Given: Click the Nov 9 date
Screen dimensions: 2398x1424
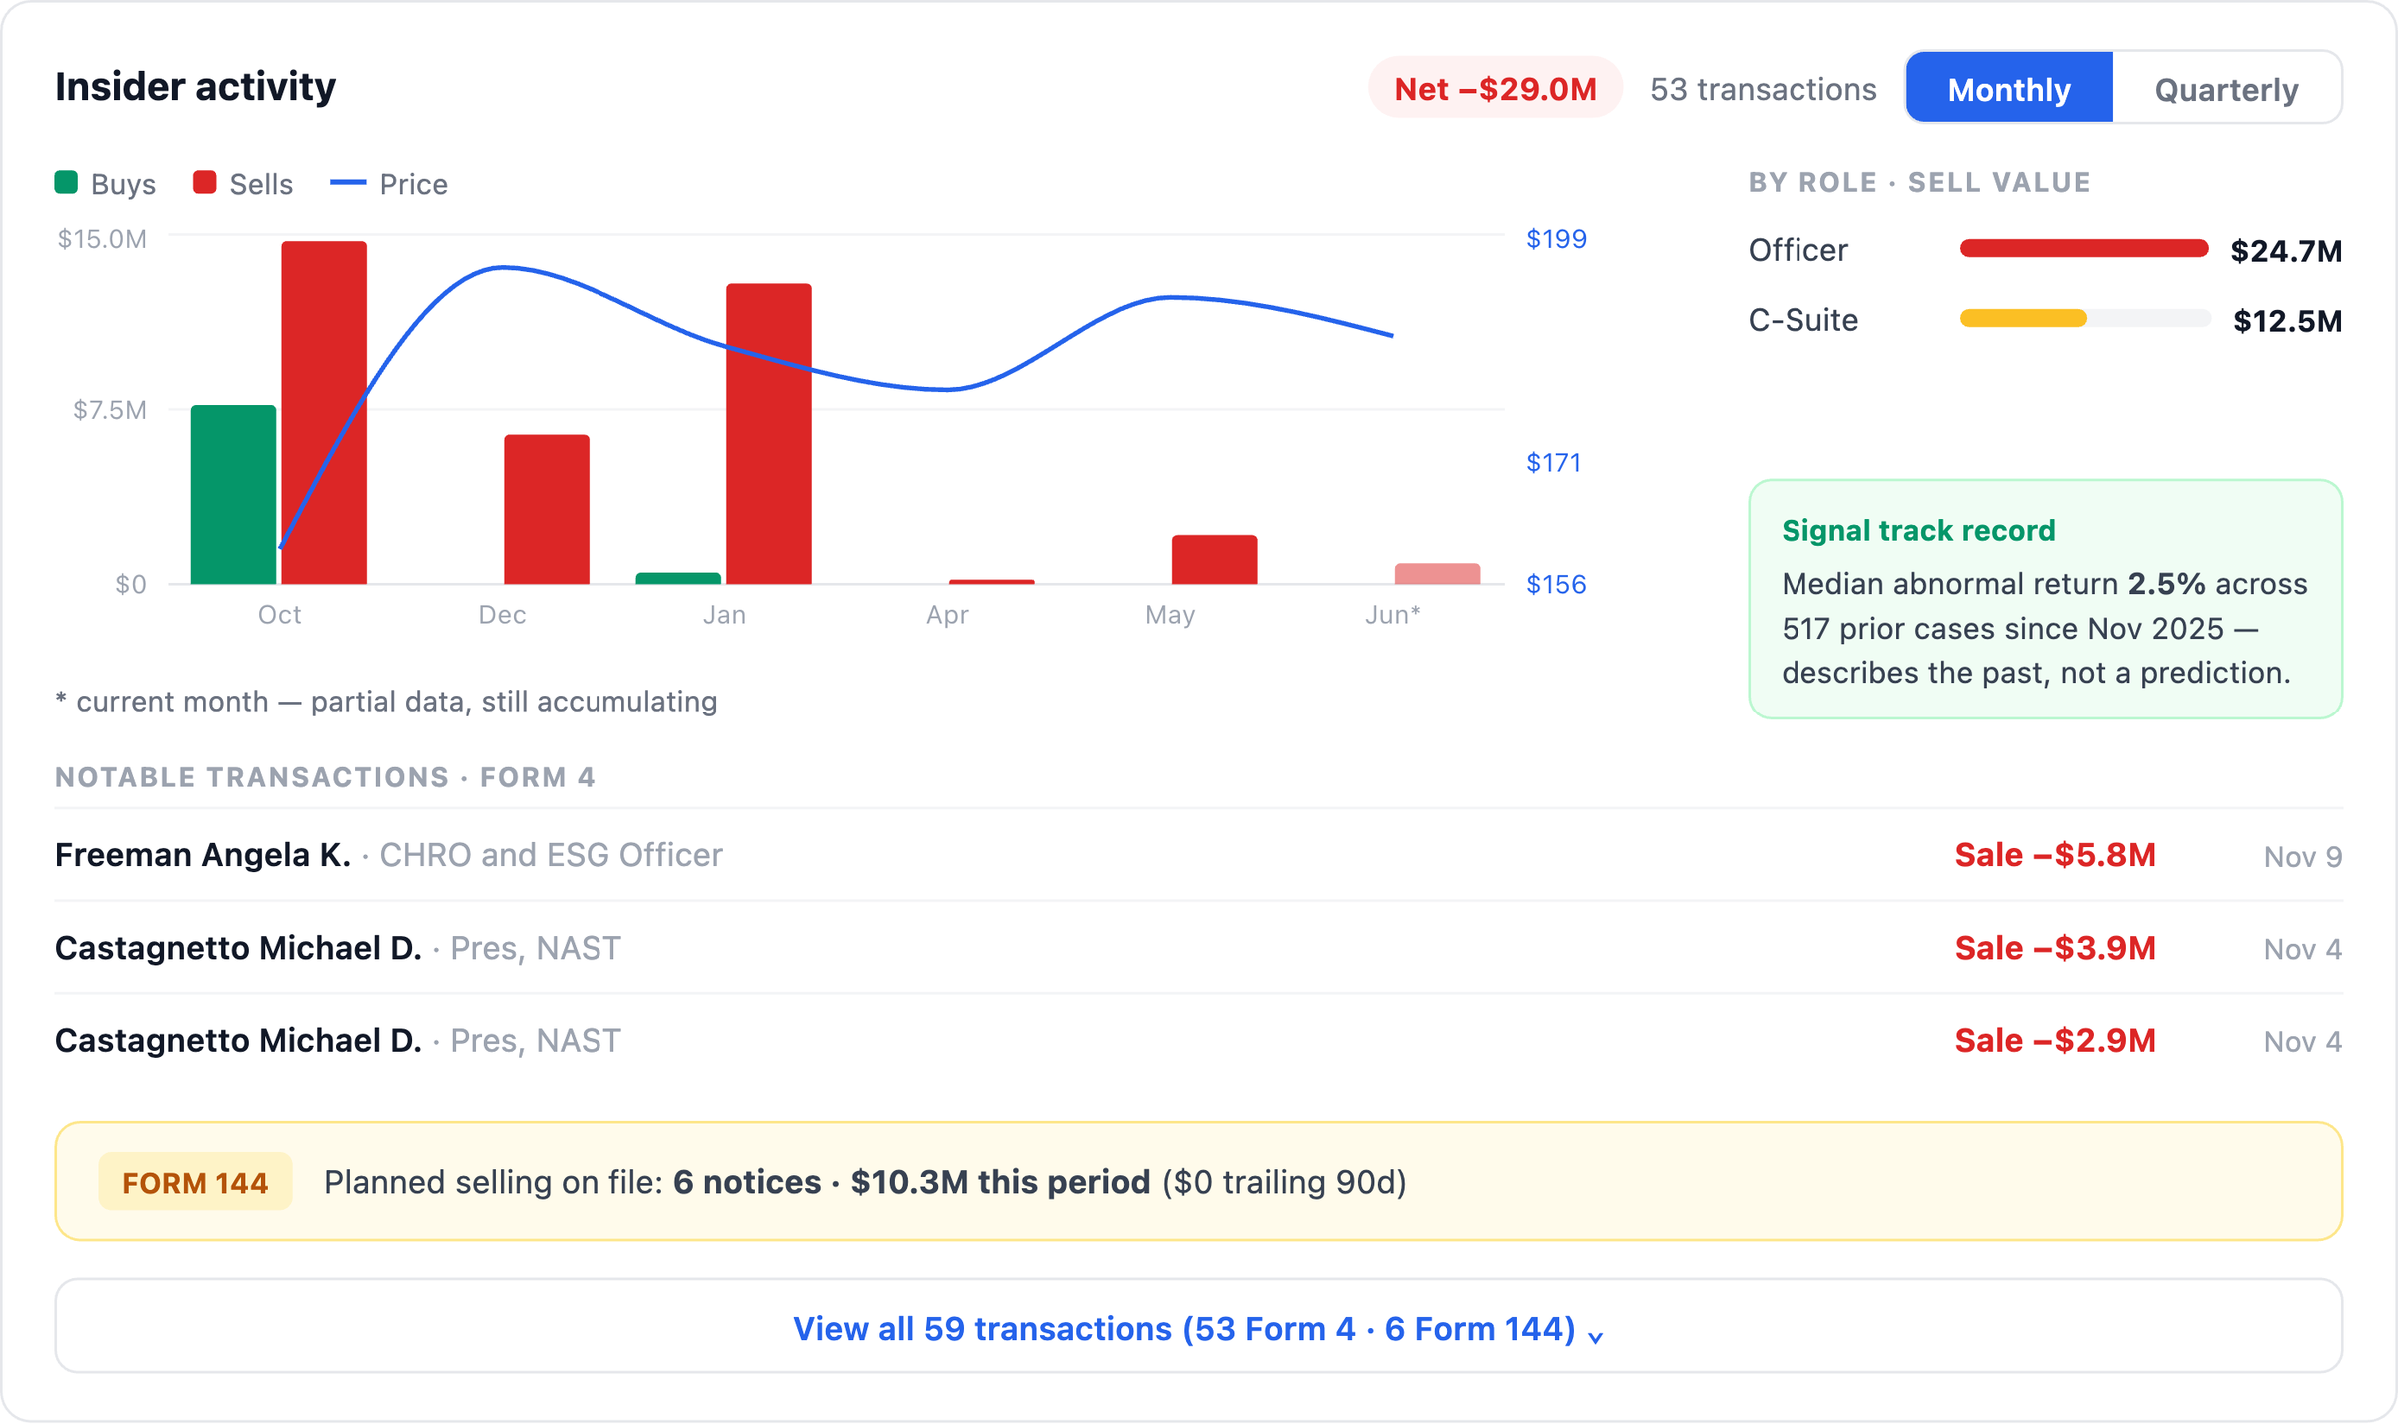Looking at the screenshot, I should (2303, 856).
